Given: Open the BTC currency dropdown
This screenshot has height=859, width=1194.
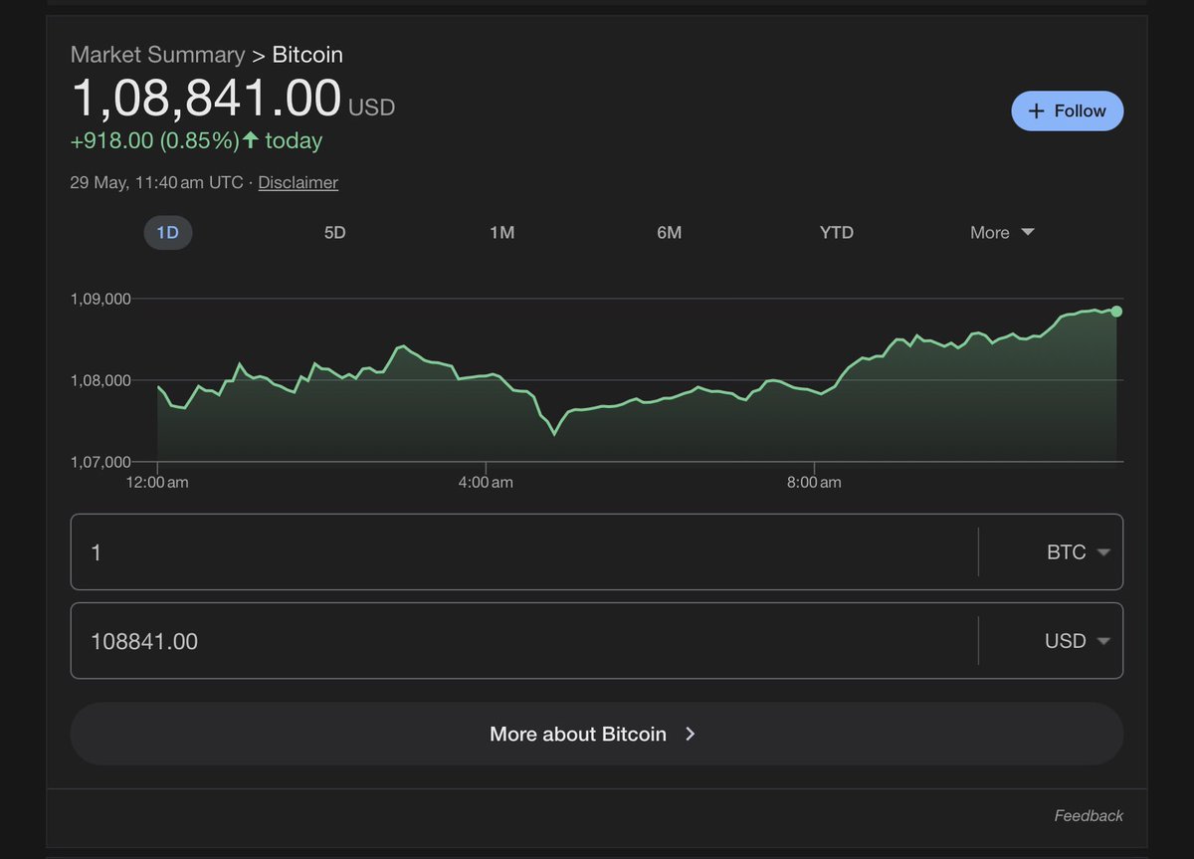Looking at the screenshot, I should coord(1078,552).
